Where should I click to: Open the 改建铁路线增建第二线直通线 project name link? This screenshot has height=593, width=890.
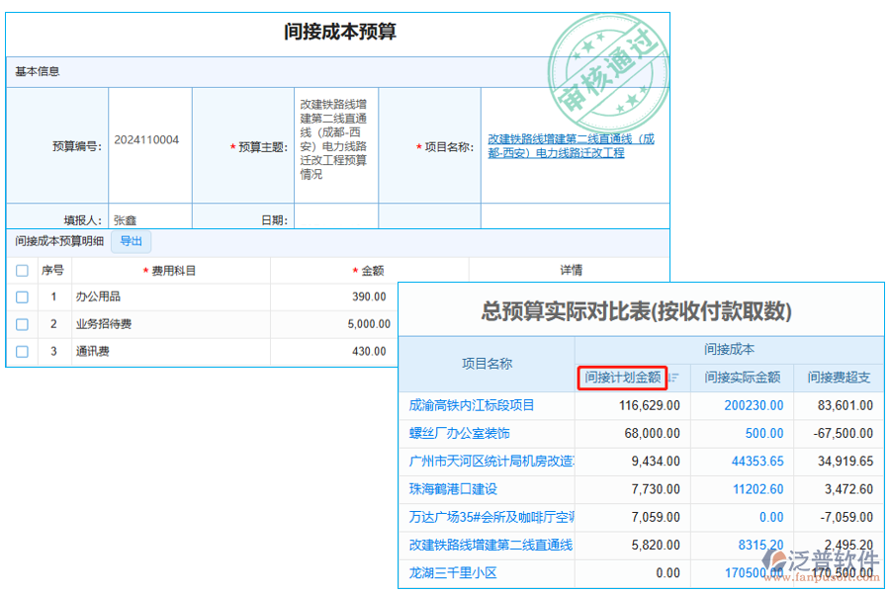[x=572, y=145]
